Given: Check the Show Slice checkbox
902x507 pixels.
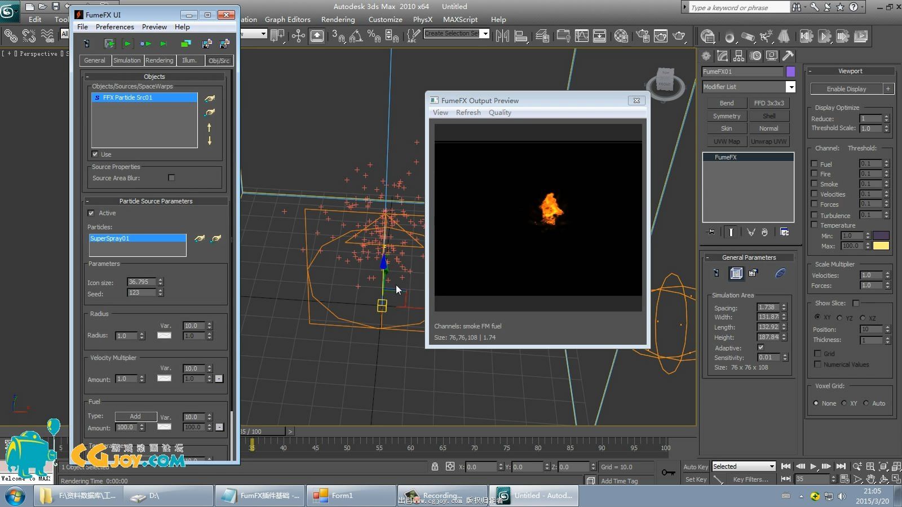Looking at the screenshot, I should pyautogui.click(x=856, y=303).
